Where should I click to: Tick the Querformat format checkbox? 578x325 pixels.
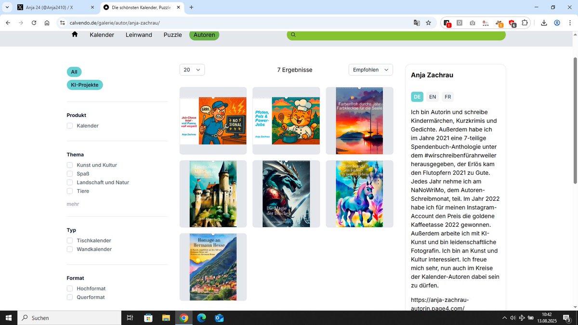point(70,297)
